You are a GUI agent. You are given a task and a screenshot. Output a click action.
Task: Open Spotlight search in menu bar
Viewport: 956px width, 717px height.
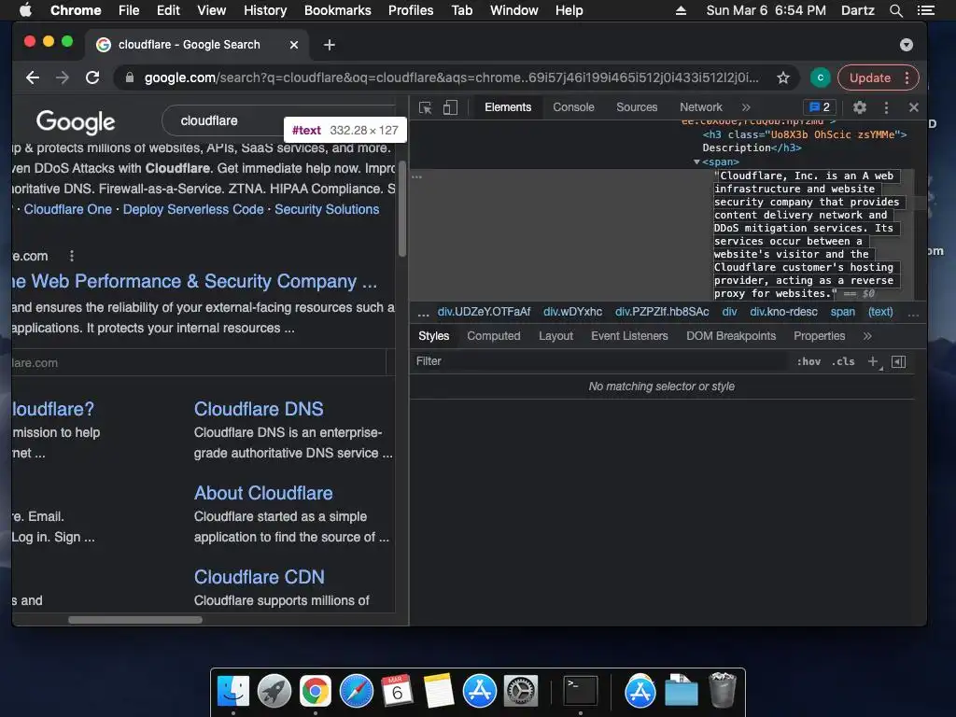point(895,10)
